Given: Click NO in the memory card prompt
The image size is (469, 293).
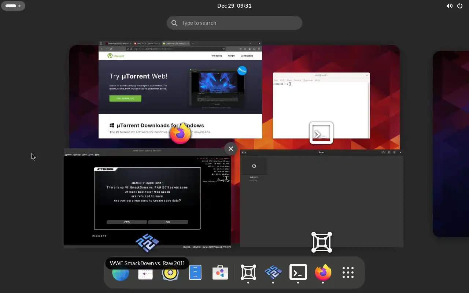Looking at the screenshot, I should click(x=168, y=222).
